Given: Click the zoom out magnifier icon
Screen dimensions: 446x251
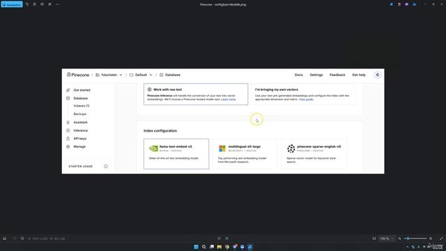Looking at the screenshot, I should [x=399, y=238].
